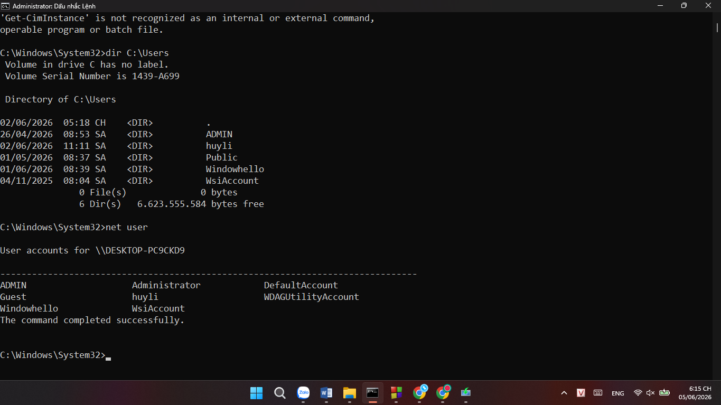721x405 pixels.
Task: Click the window title 'Administrator: Dấu nhắc Lệnh'
Action: 54,6
